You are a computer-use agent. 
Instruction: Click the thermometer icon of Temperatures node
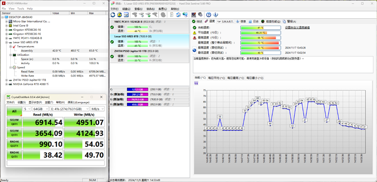point(14,46)
